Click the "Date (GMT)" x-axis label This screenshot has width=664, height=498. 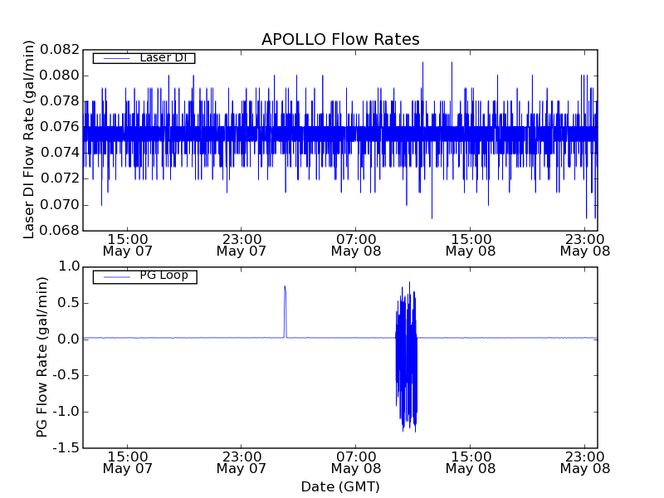pyautogui.click(x=340, y=486)
